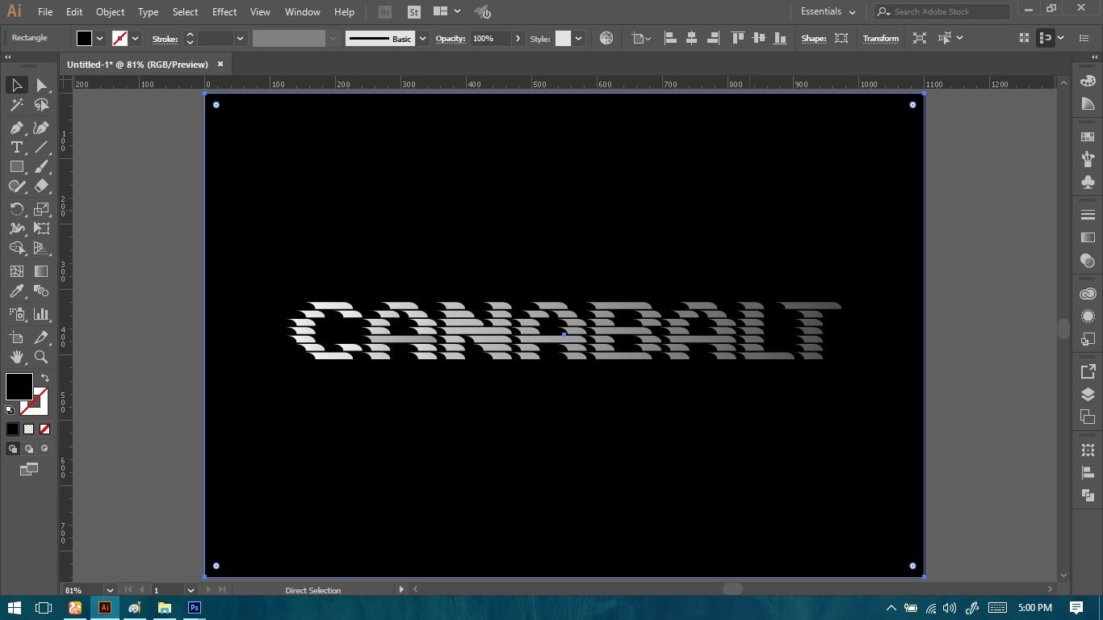Open the Basic brush definition dropdown
Image resolution: width=1103 pixels, height=620 pixels.
point(422,38)
